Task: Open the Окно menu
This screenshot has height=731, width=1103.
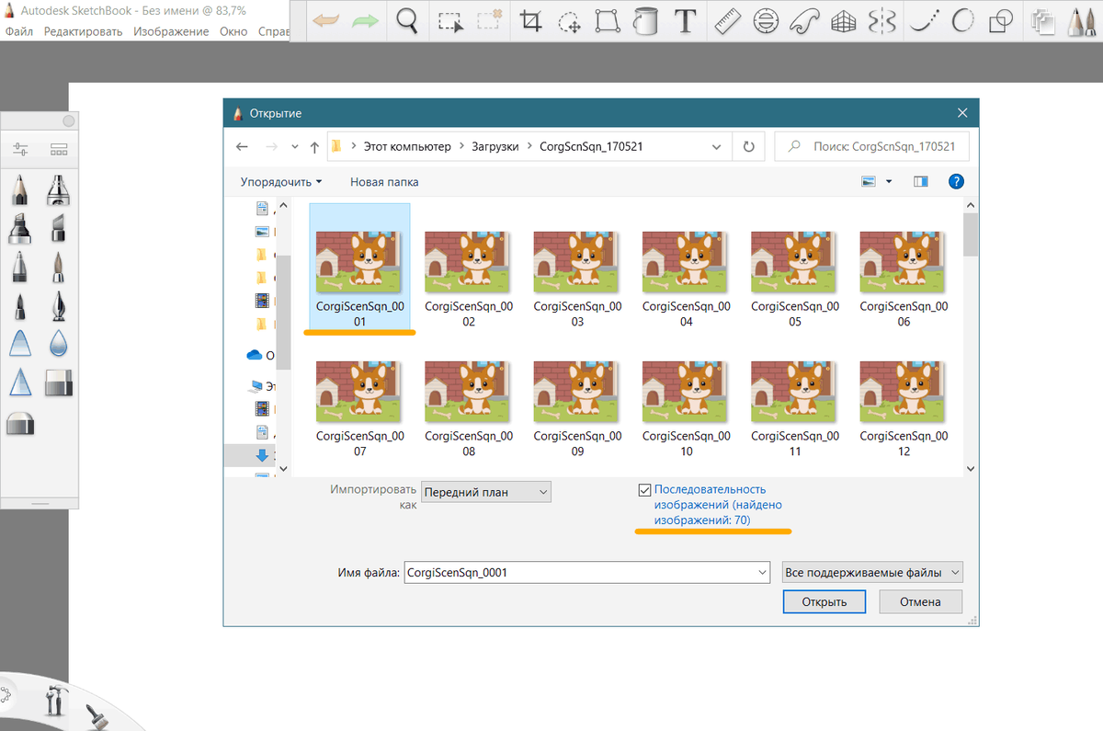Action: 233,31
